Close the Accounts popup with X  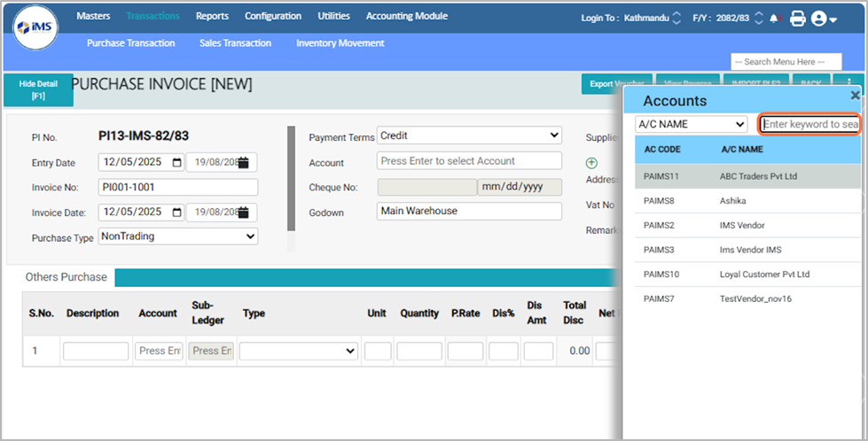click(855, 96)
